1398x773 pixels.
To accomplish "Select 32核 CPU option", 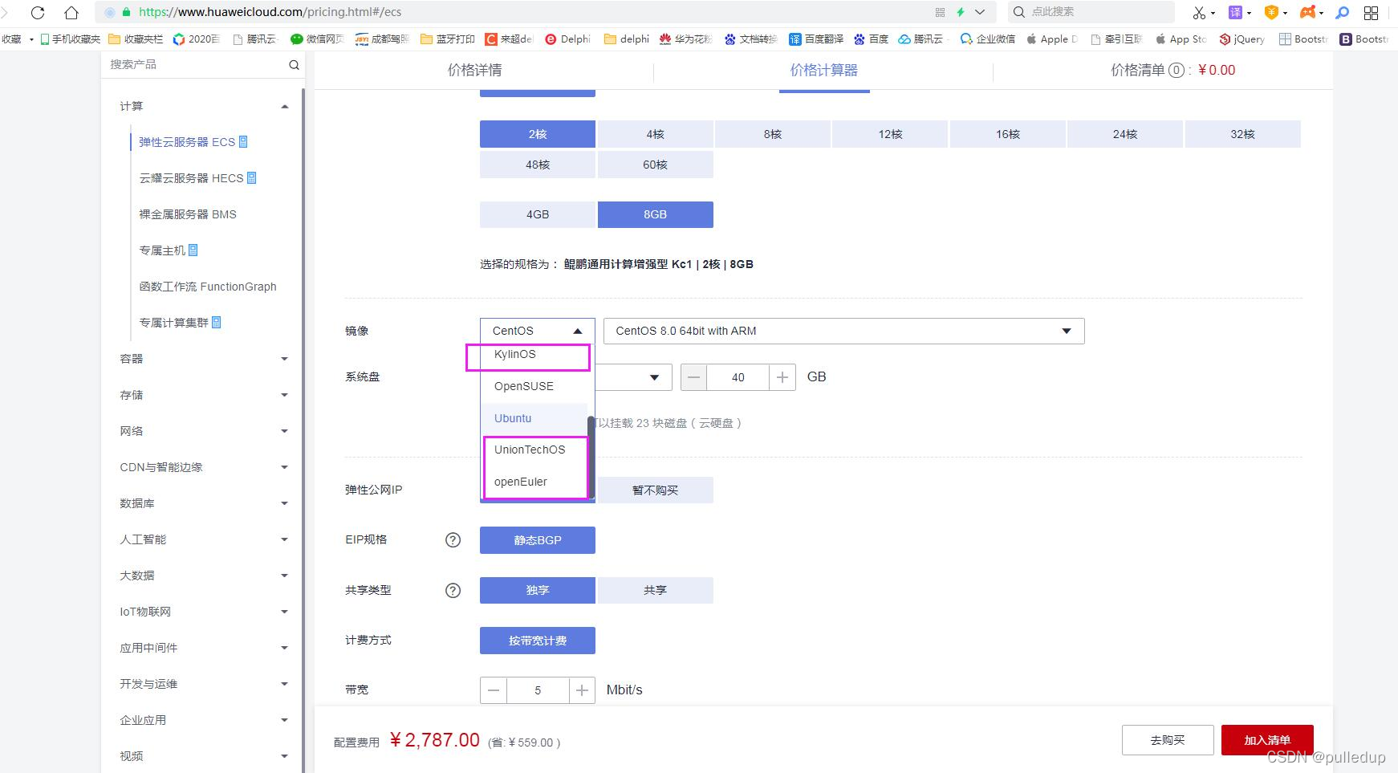I will pos(1242,134).
